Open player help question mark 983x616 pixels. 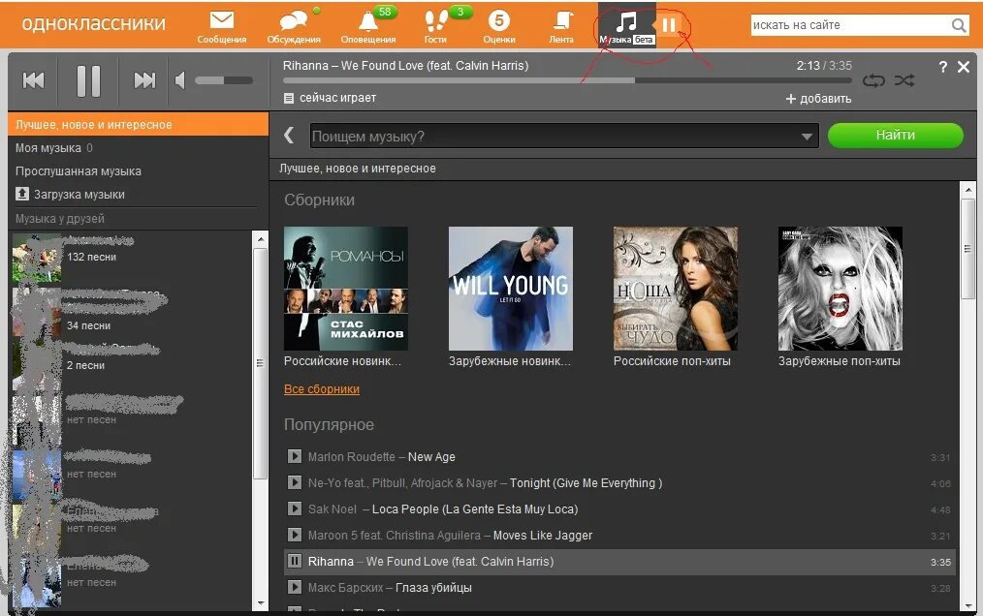[x=943, y=67]
